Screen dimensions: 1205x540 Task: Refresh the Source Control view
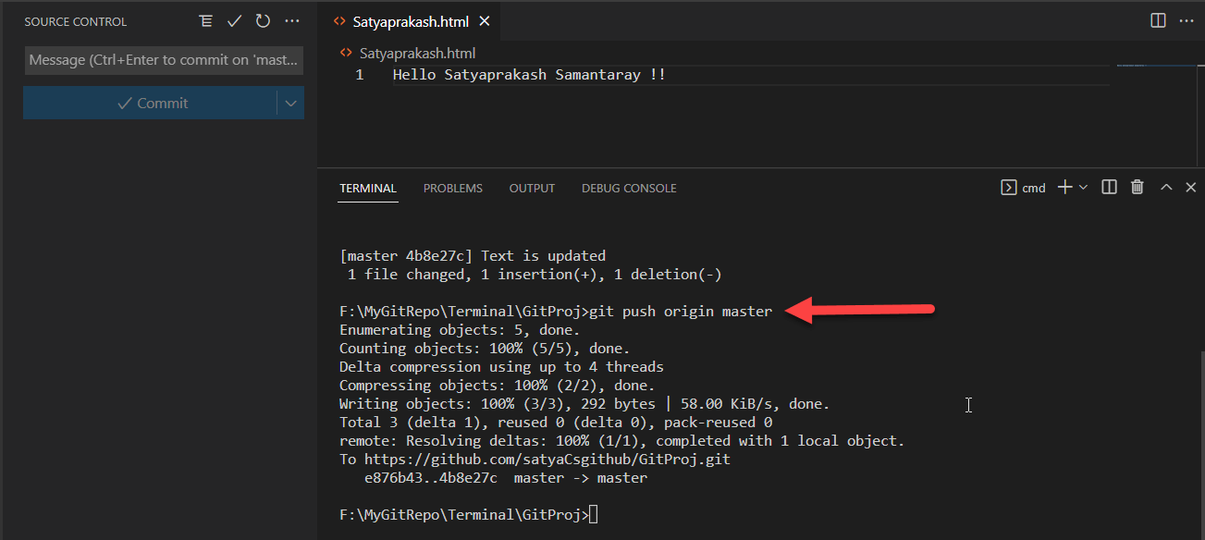[263, 20]
